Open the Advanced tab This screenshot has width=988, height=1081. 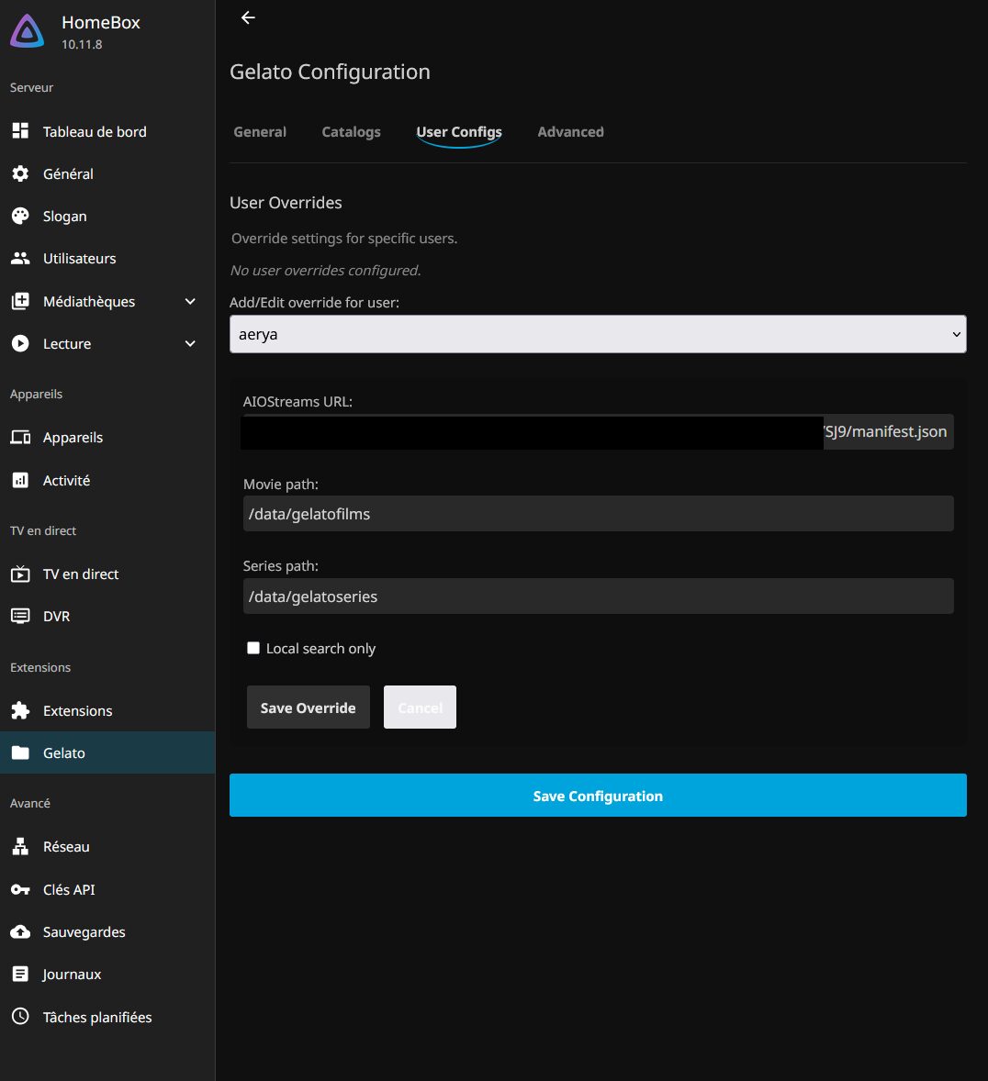point(570,131)
